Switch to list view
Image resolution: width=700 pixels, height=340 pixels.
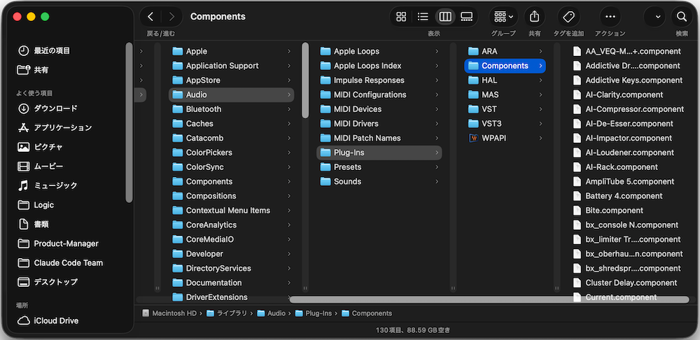coord(423,17)
